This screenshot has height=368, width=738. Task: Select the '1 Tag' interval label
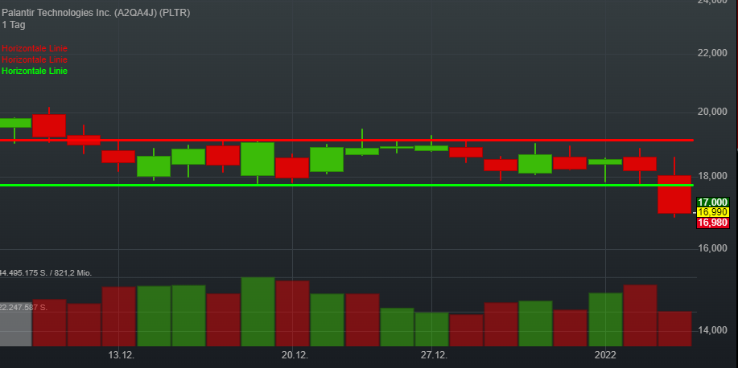pyautogui.click(x=13, y=26)
